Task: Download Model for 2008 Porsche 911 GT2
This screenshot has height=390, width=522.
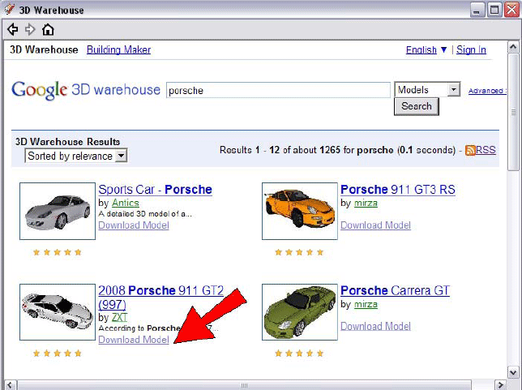Action: (x=134, y=340)
